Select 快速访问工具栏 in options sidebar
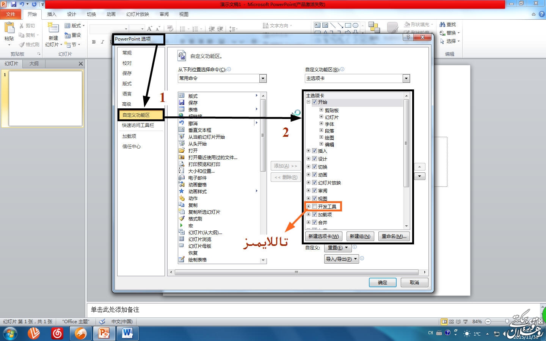 coord(138,125)
